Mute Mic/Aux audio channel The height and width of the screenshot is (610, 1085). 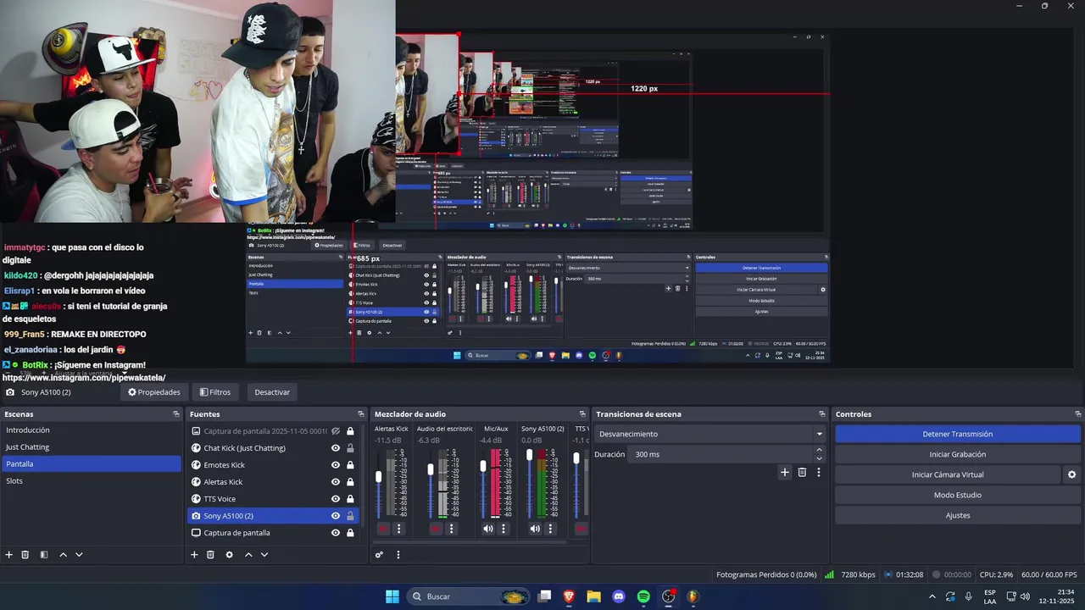point(488,529)
